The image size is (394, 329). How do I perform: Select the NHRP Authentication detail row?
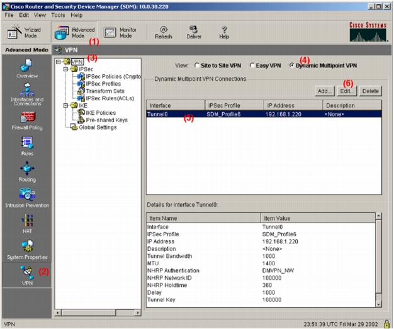(x=261, y=270)
